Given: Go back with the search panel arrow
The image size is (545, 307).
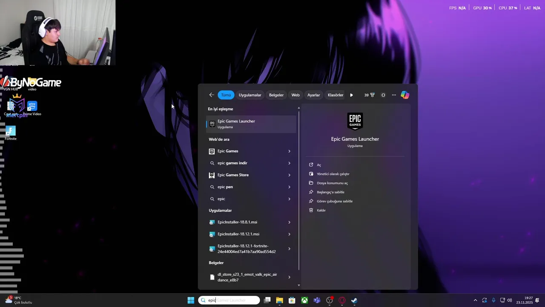Looking at the screenshot, I should (212, 95).
